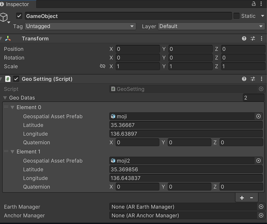The width and height of the screenshot is (267, 224).
Task: Toggle the scale constrained proportions link icon
Action: click(x=102, y=66)
